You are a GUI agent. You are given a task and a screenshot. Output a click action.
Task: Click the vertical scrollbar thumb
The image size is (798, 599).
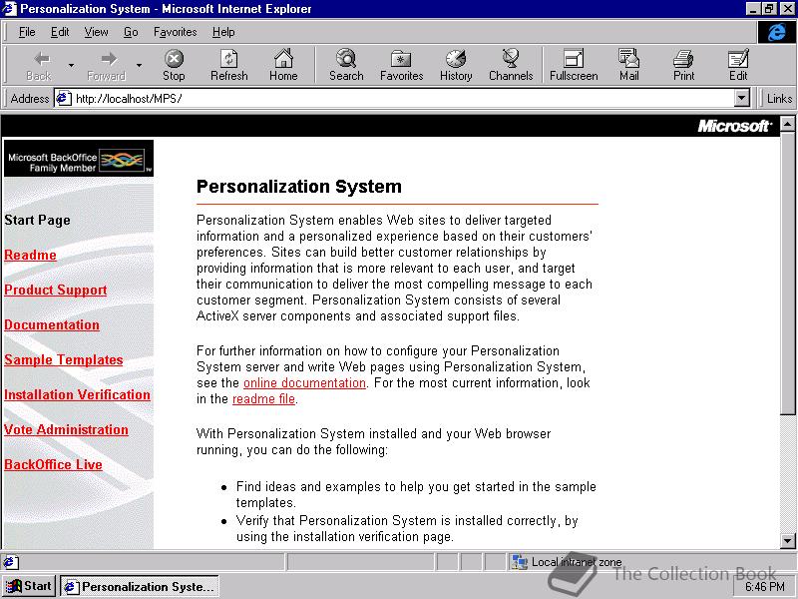(x=787, y=272)
